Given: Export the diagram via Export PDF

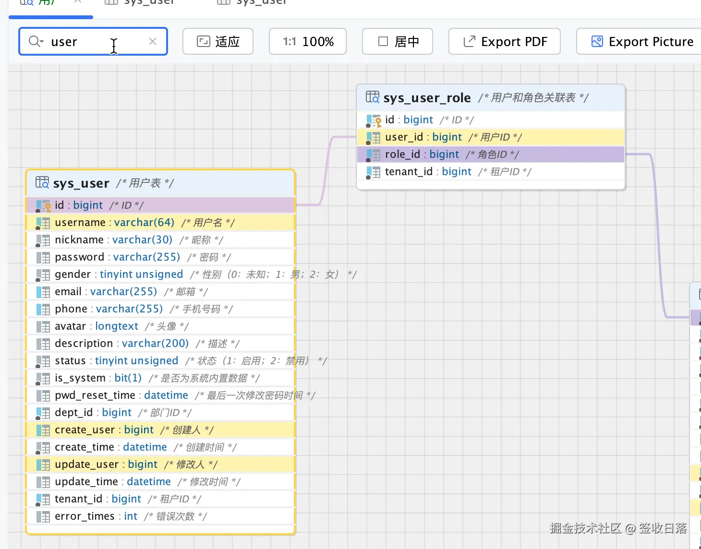Looking at the screenshot, I should (505, 41).
